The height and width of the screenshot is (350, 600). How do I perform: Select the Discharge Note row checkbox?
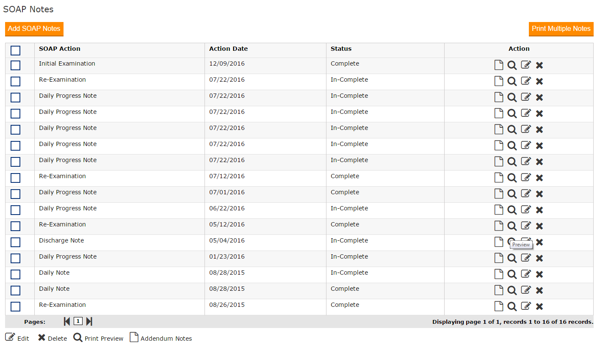pos(15,242)
